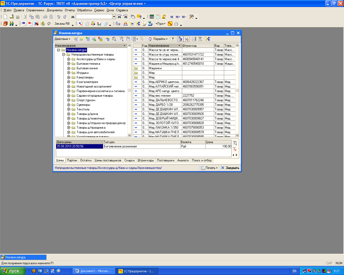Click the mark for deletion icon
Viewport: 344px width, 275px height.
tap(100, 39)
